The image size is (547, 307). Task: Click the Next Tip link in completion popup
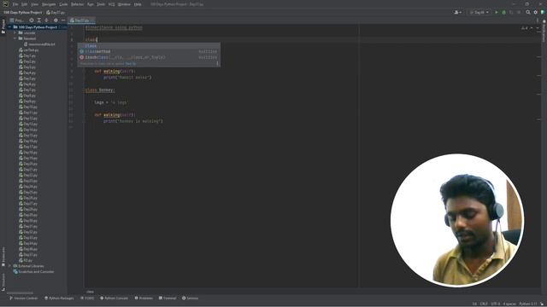tap(131, 64)
